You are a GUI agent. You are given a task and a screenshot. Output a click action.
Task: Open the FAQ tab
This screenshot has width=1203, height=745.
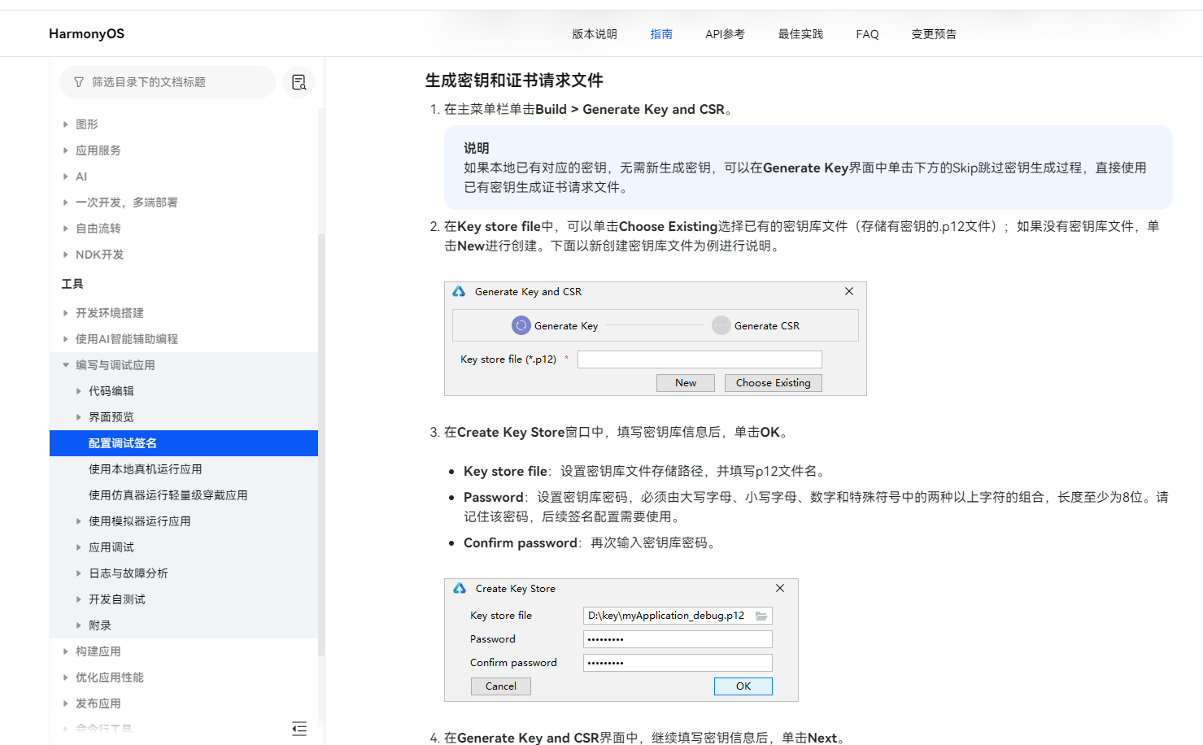coord(867,34)
